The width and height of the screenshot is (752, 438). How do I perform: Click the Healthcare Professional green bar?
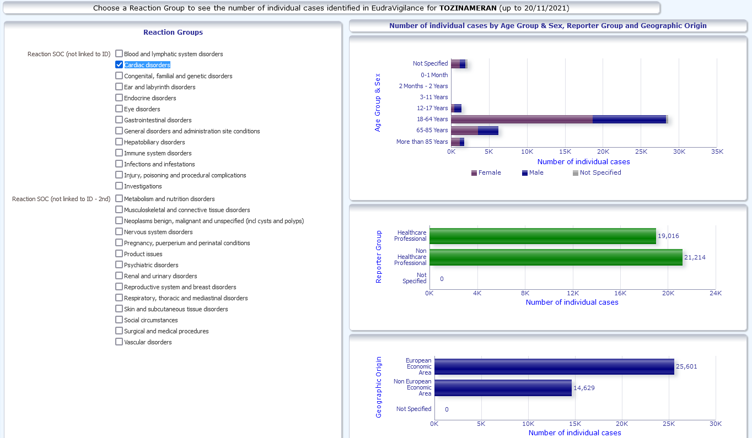click(542, 236)
